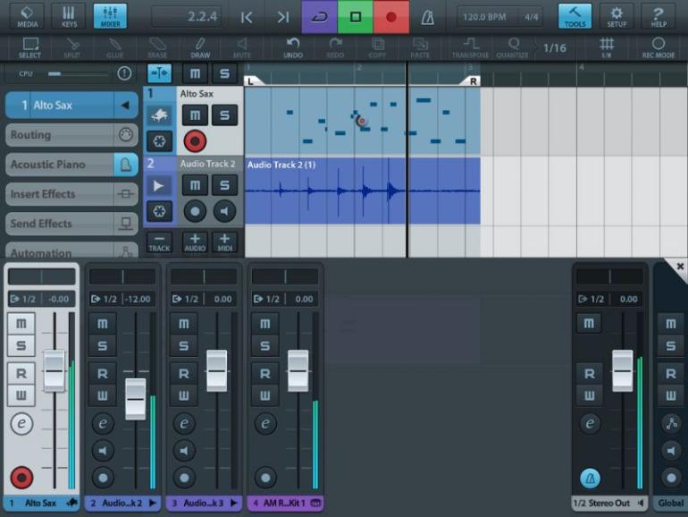The image size is (688, 517).
Task: Enable read automation on channel 3
Action: pyautogui.click(x=183, y=374)
